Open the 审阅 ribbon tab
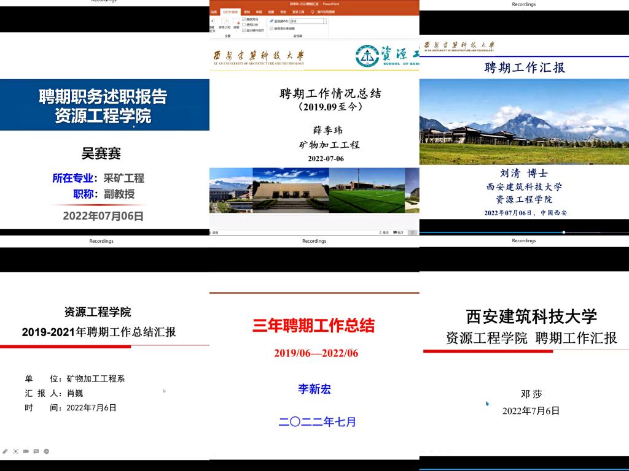This screenshot has height=471, width=629. coord(259,12)
